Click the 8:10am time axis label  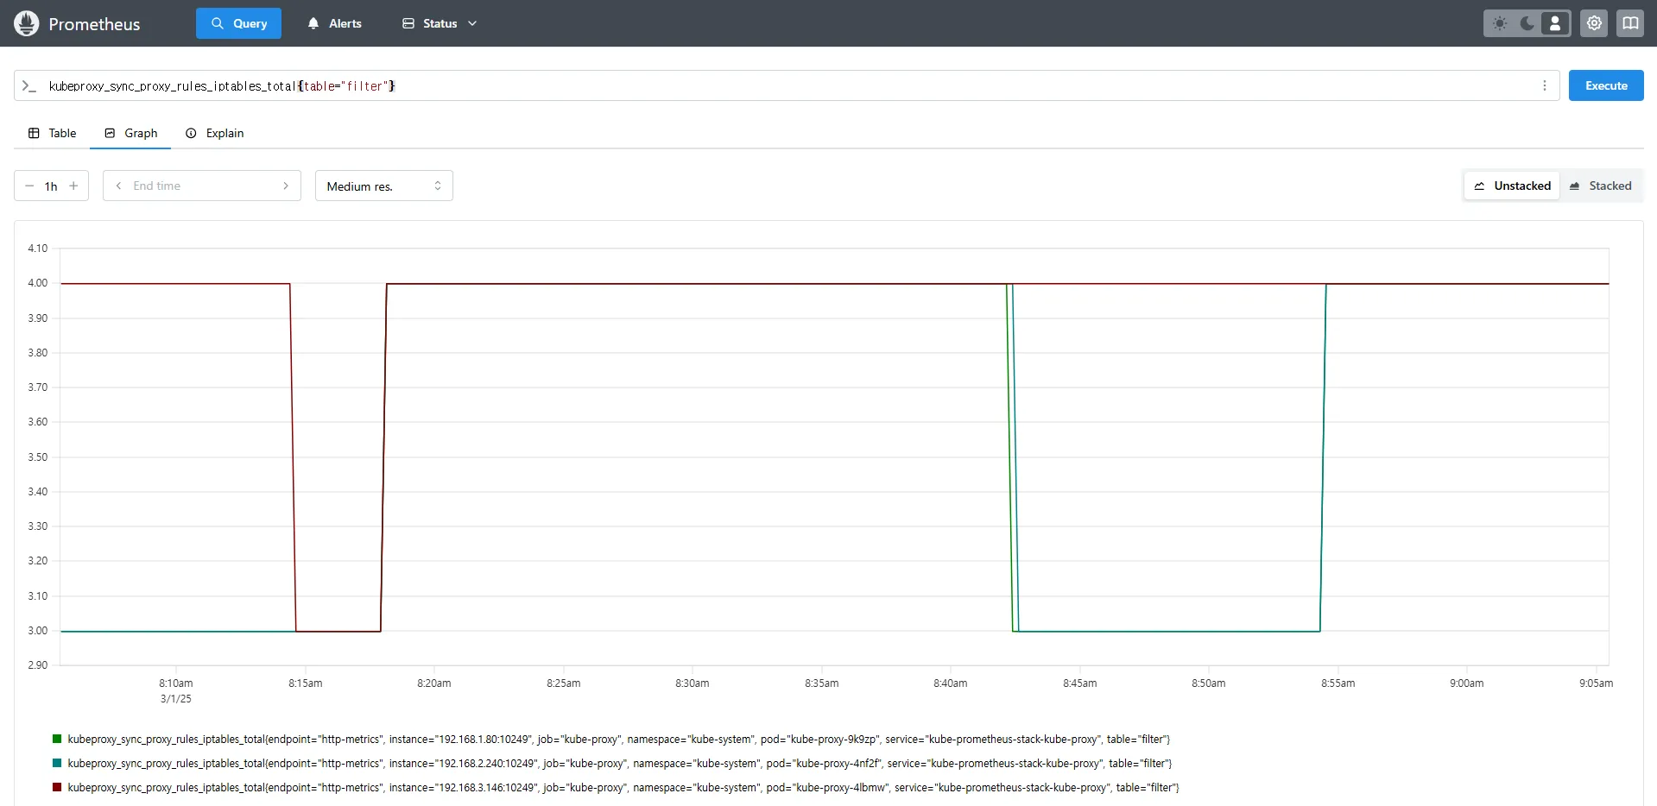coord(176,683)
